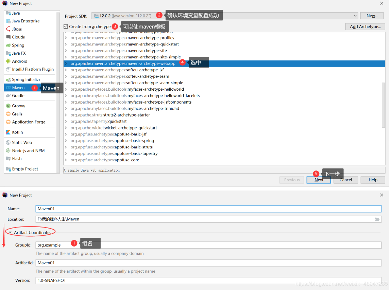Click the GroupId input field

point(208,245)
